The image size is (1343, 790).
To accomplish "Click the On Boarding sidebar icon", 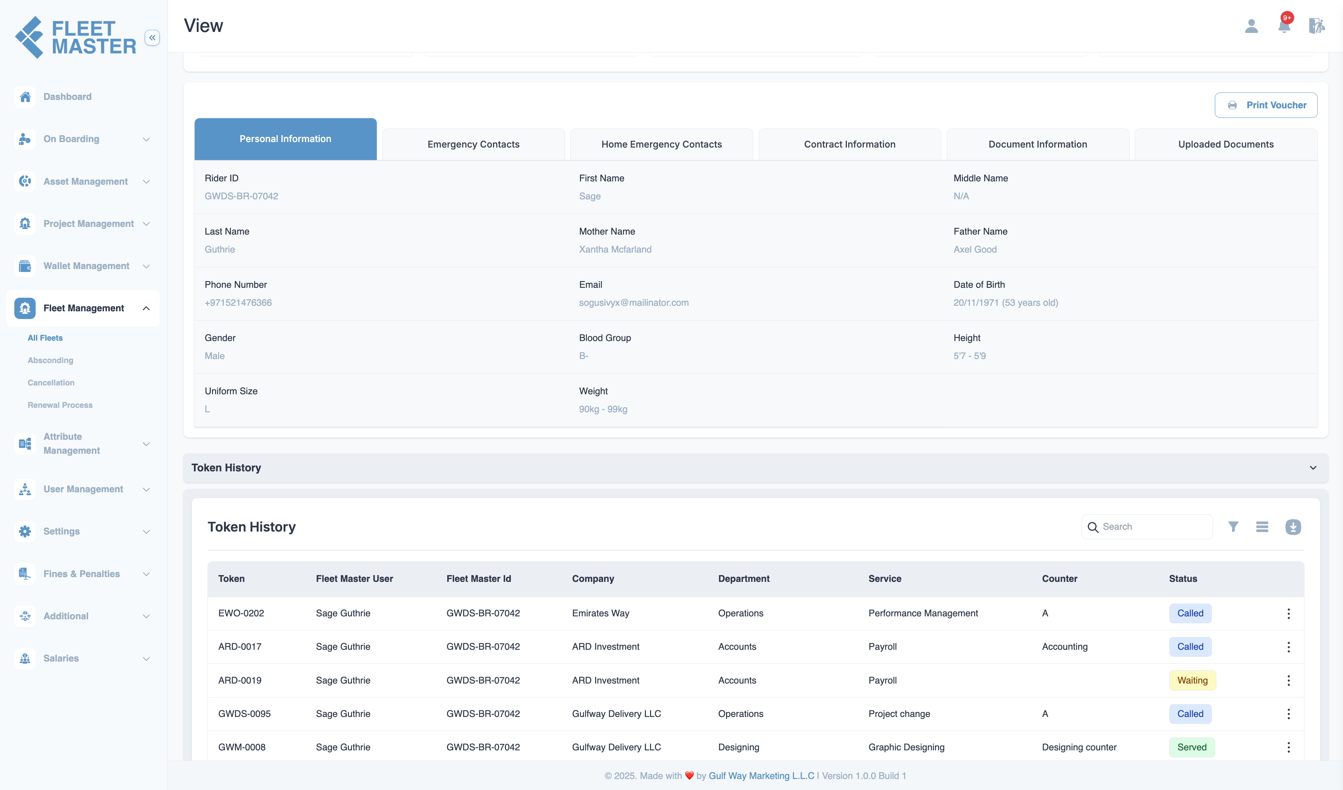I will pos(25,139).
